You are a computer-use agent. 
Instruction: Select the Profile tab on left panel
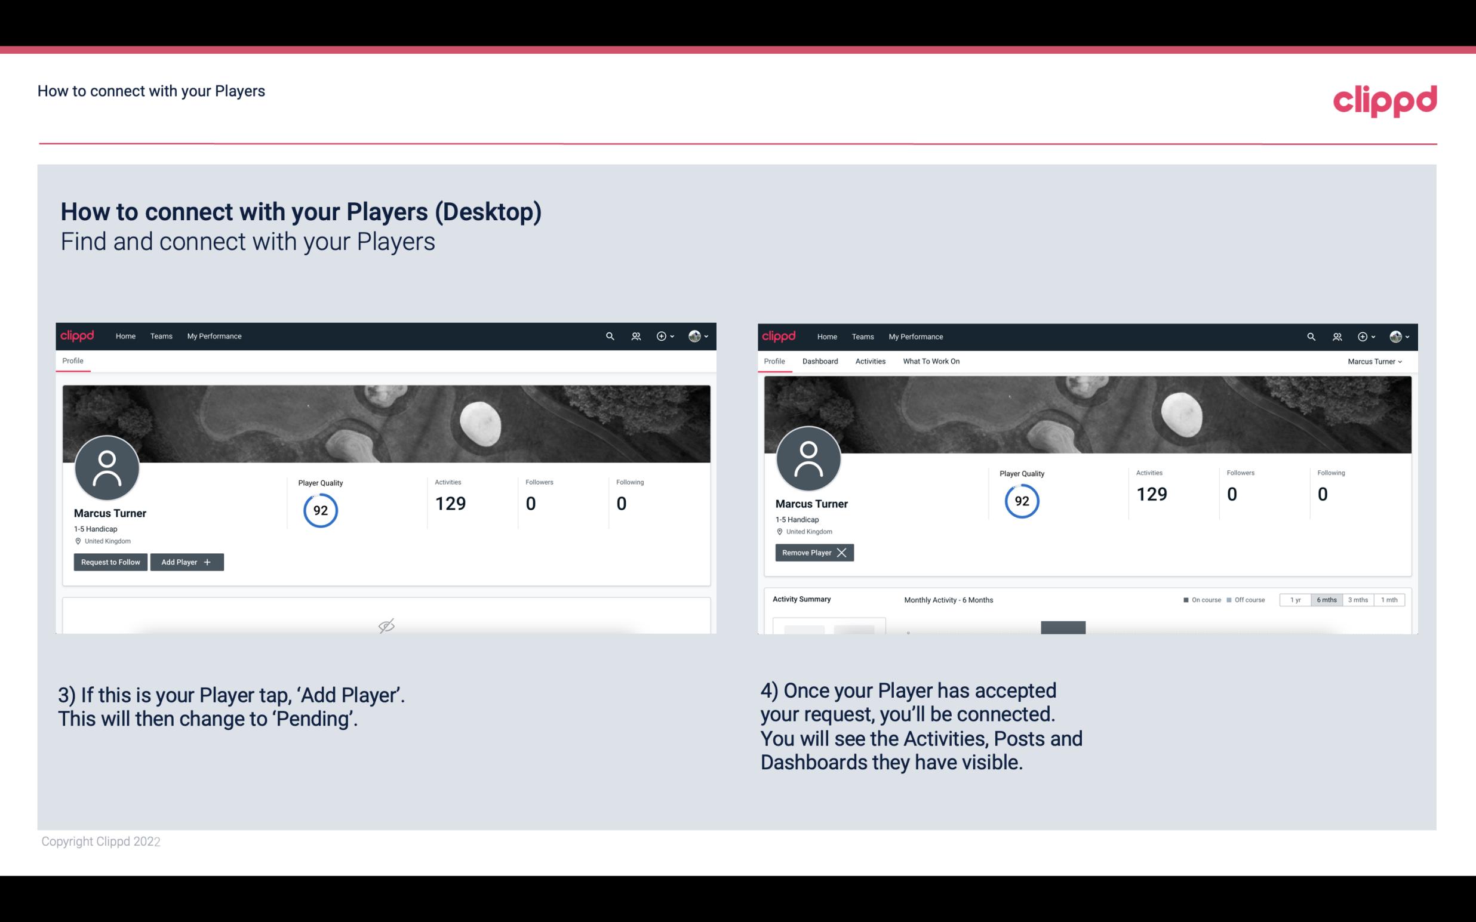coord(72,360)
